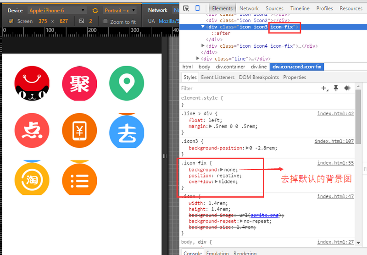Switch to the Sources tab
Screen dimensions: 367x255
pos(274,8)
